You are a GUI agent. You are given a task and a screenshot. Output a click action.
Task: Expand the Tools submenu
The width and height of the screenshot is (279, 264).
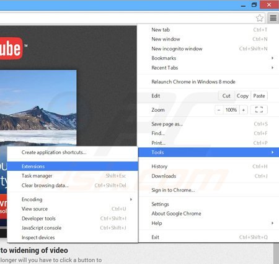point(209,152)
